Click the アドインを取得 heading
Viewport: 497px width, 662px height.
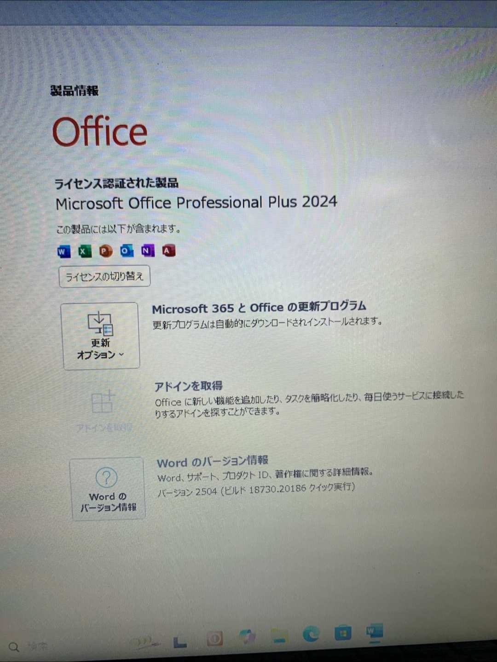pyautogui.click(x=188, y=386)
